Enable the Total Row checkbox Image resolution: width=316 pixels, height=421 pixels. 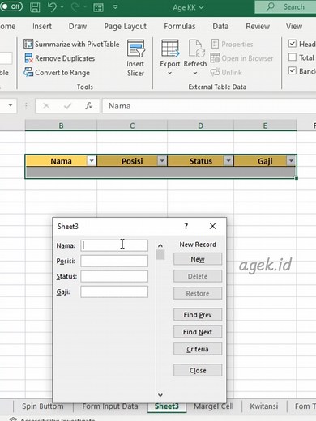click(293, 57)
